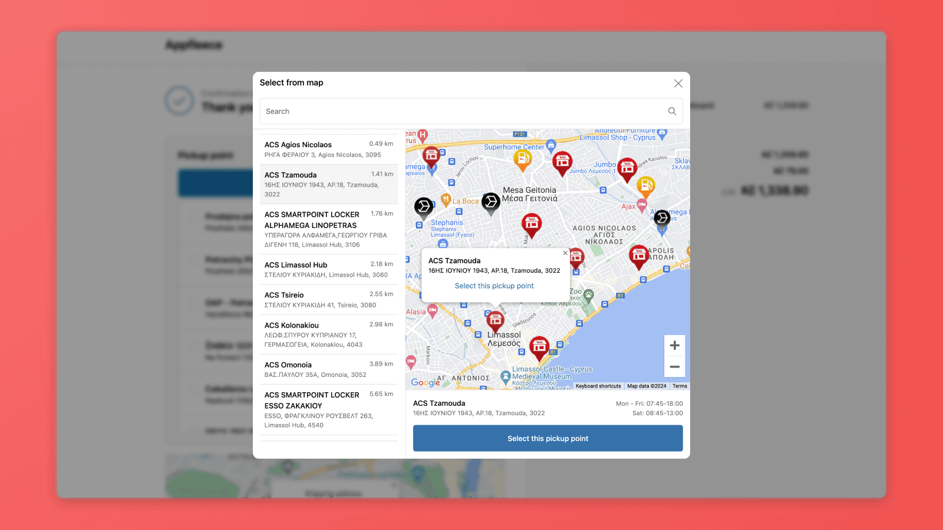
Task: Click the red pickup pin near Limassol label
Action: [495, 322]
